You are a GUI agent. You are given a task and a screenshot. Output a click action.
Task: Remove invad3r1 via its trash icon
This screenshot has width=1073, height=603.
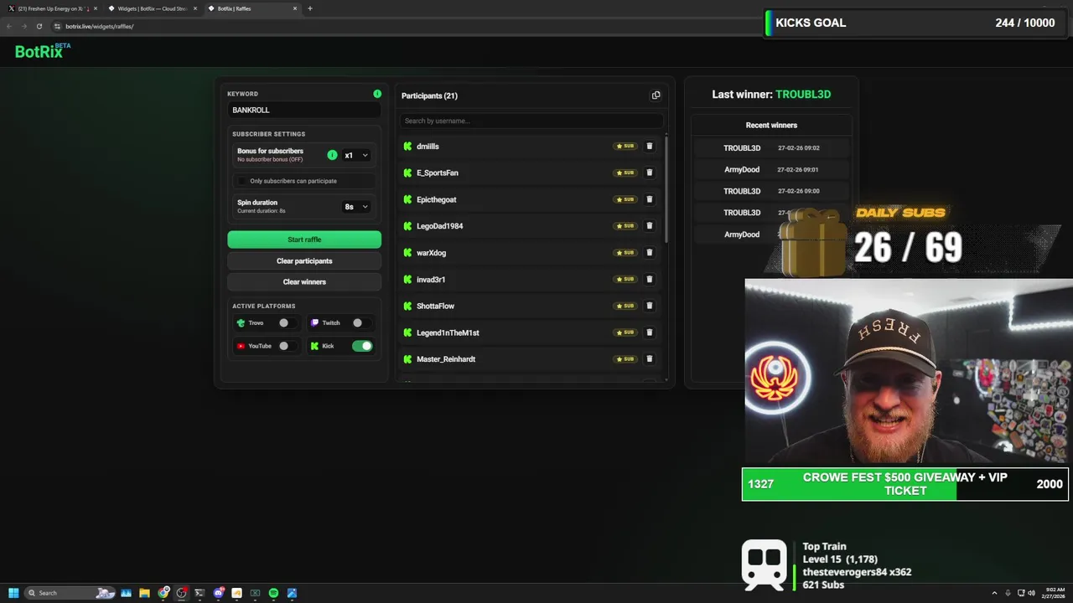[649, 279]
